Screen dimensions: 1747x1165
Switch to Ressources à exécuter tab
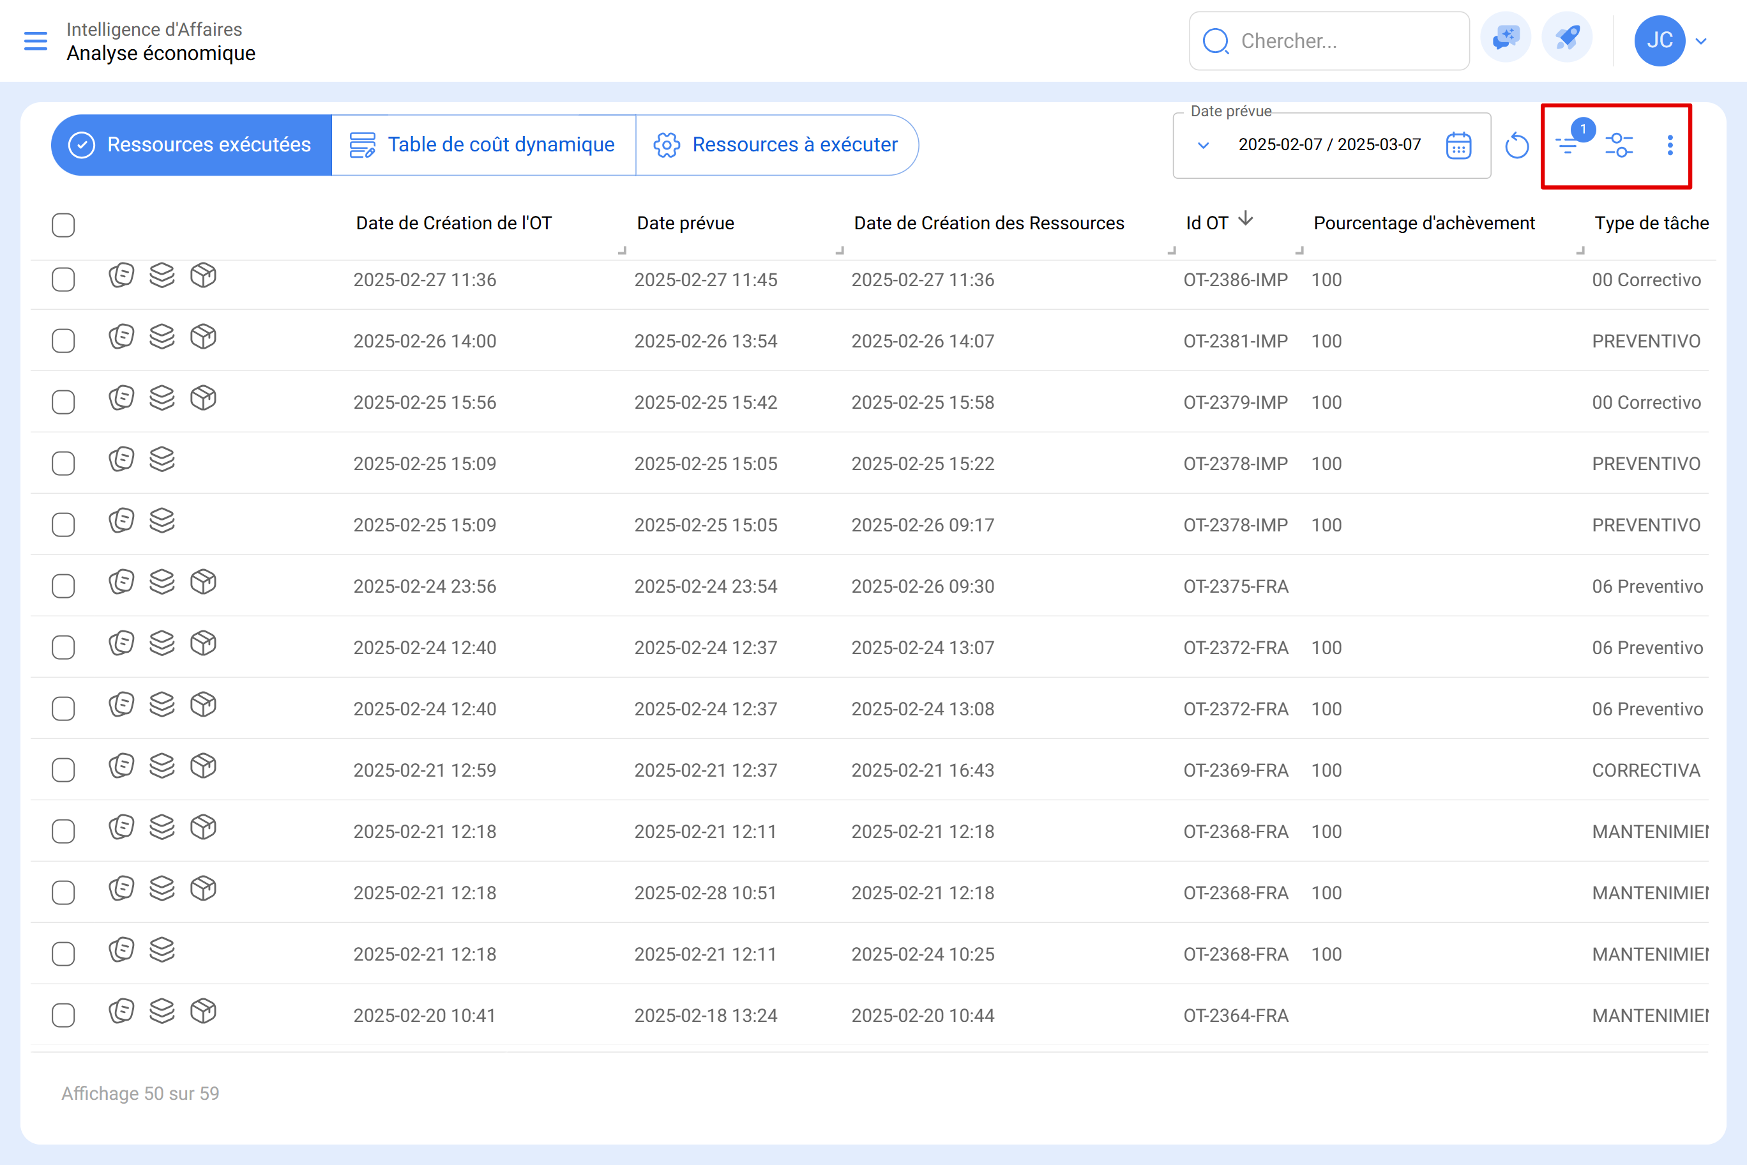point(777,145)
